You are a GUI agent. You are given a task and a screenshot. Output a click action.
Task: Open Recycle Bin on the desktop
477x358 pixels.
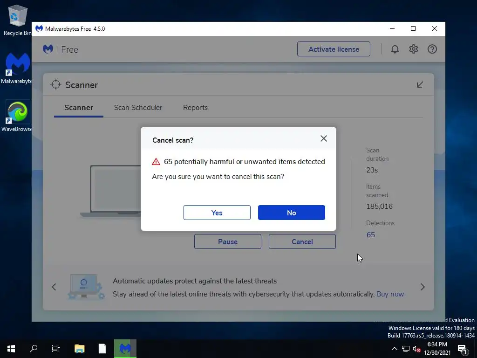[17, 20]
